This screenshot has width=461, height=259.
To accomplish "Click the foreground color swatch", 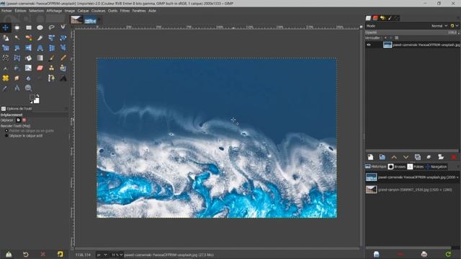I will point(32,98).
